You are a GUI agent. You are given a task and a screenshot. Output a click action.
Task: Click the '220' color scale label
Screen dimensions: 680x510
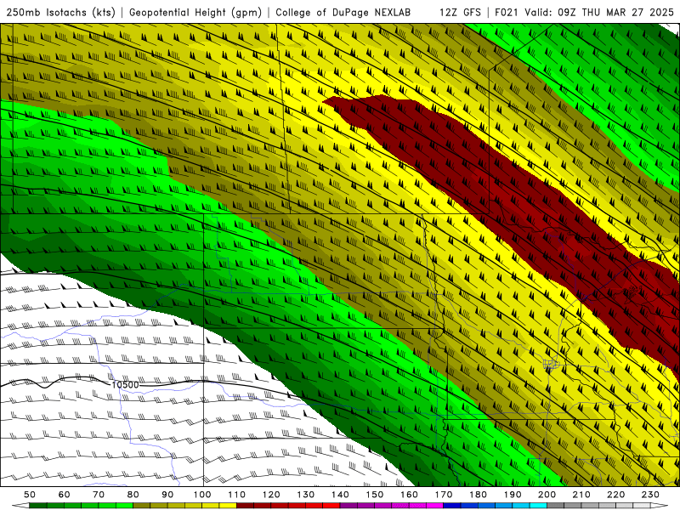(x=615, y=495)
